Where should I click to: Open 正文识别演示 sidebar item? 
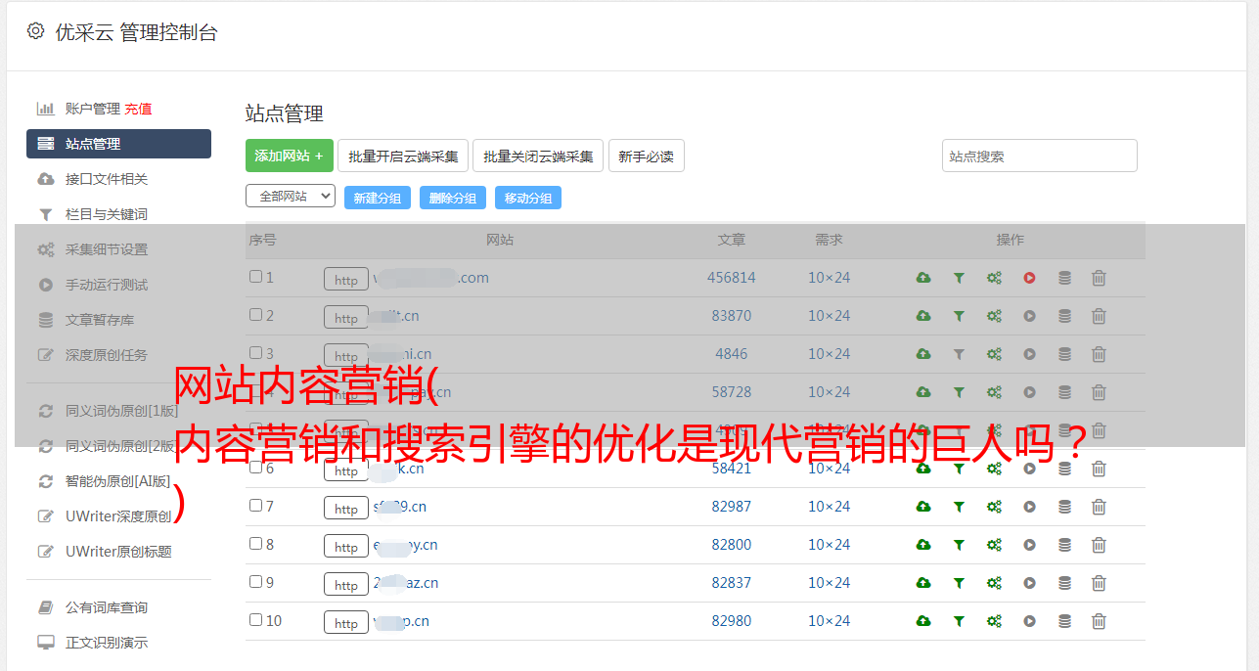tap(107, 643)
